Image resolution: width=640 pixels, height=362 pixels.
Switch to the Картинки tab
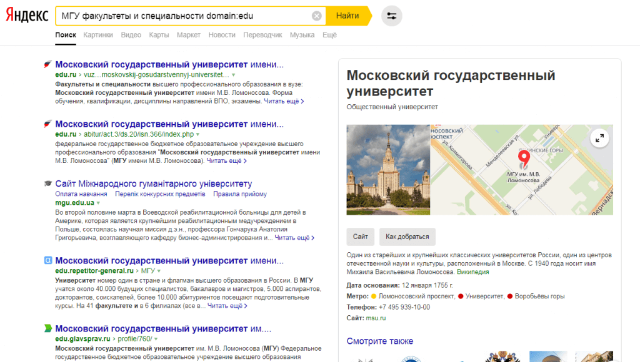coord(98,35)
